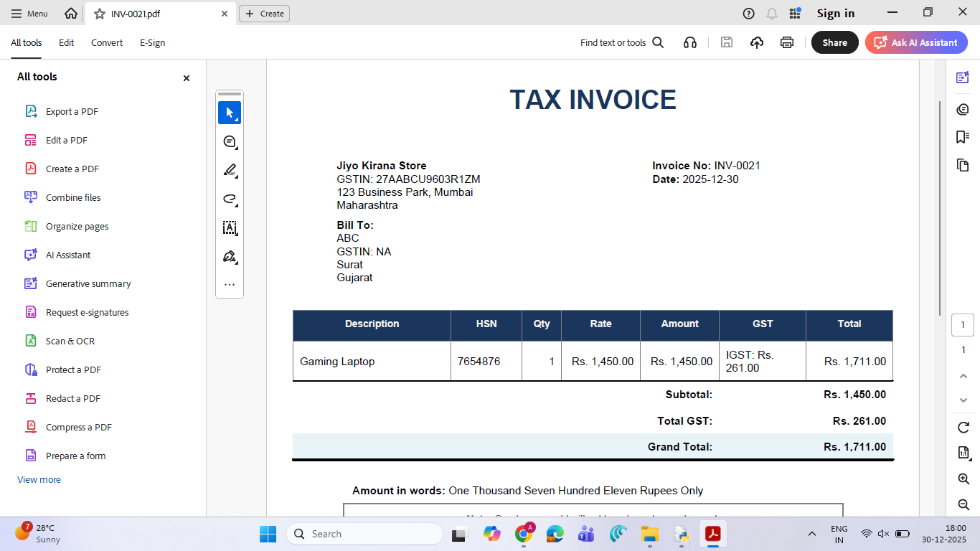Viewport: 980px width, 551px height.
Task: Open the Bookmarks panel icon
Action: click(x=963, y=136)
